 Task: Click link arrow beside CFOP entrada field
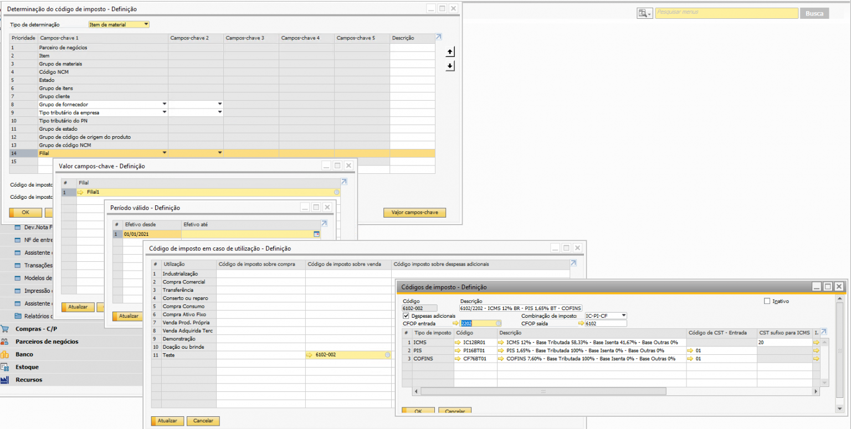pyautogui.click(x=456, y=324)
